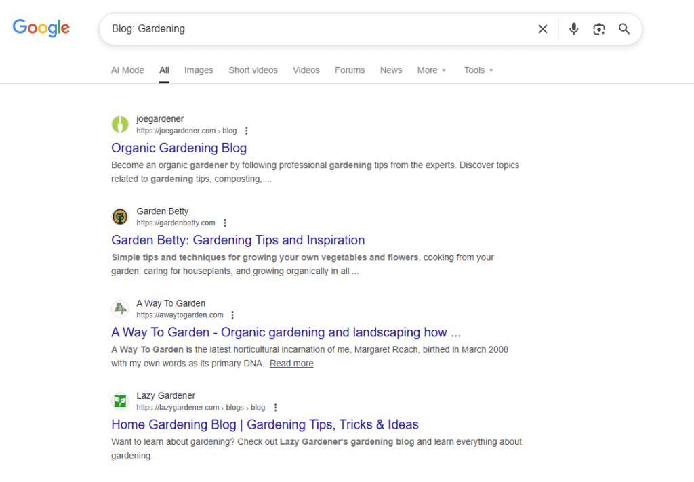Click into the search input field
The image size is (694, 482).
point(319,29)
